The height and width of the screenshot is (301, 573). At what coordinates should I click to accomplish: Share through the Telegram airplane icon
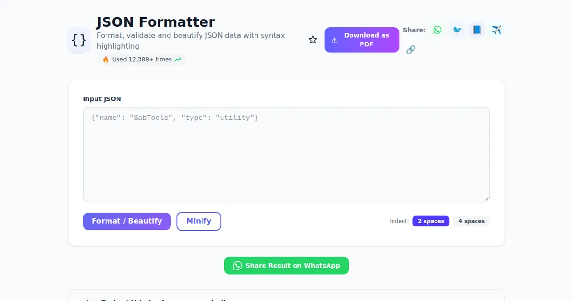497,30
